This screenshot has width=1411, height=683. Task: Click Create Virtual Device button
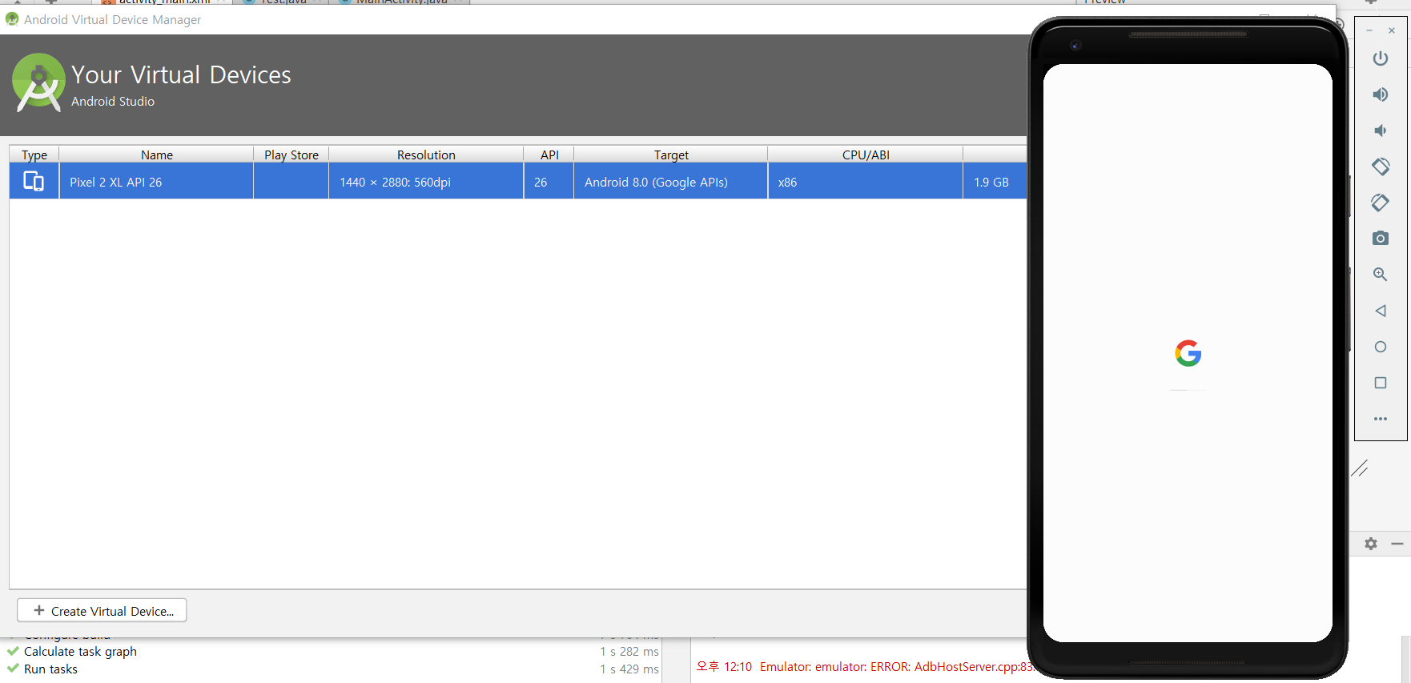click(x=102, y=611)
